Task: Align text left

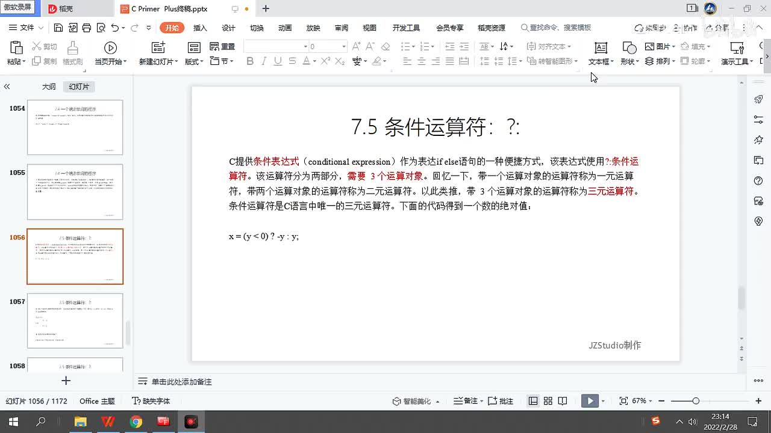Action: click(x=407, y=61)
